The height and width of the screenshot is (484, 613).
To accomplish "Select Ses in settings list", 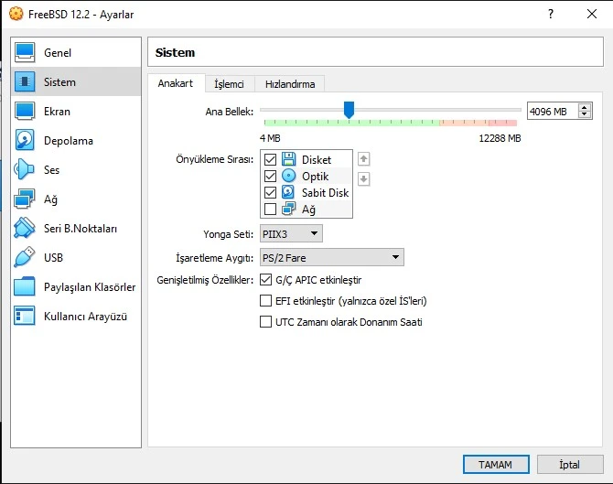I will 76,169.
